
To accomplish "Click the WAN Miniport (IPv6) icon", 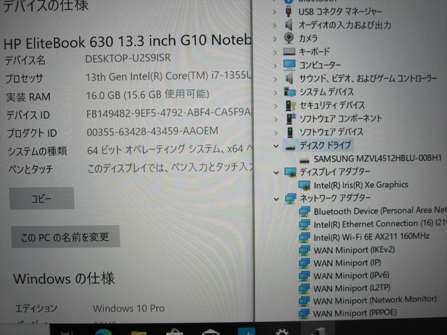I will coord(304,275).
